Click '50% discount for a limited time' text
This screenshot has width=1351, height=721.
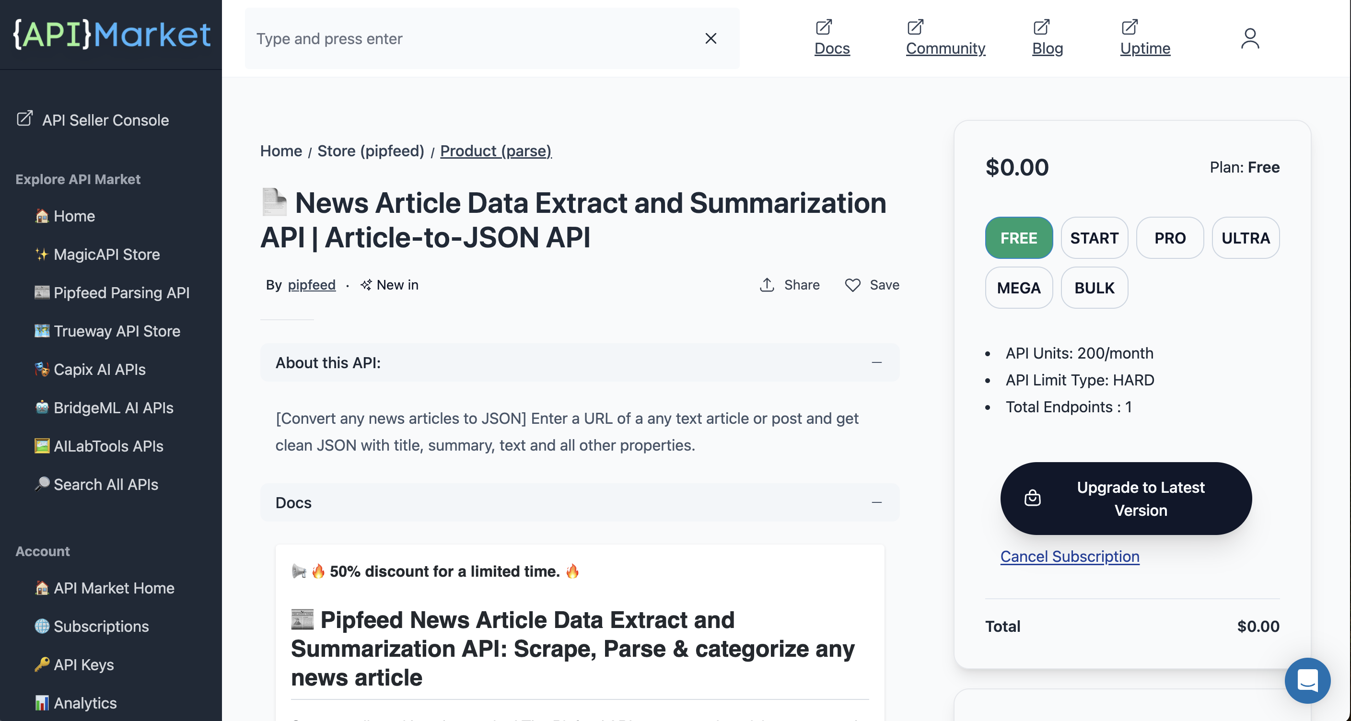pos(445,570)
